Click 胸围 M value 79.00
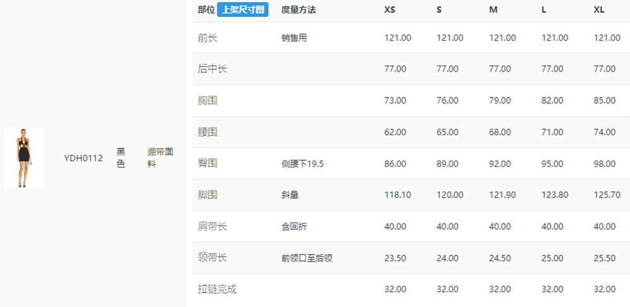The width and height of the screenshot is (630, 307). pyautogui.click(x=500, y=100)
